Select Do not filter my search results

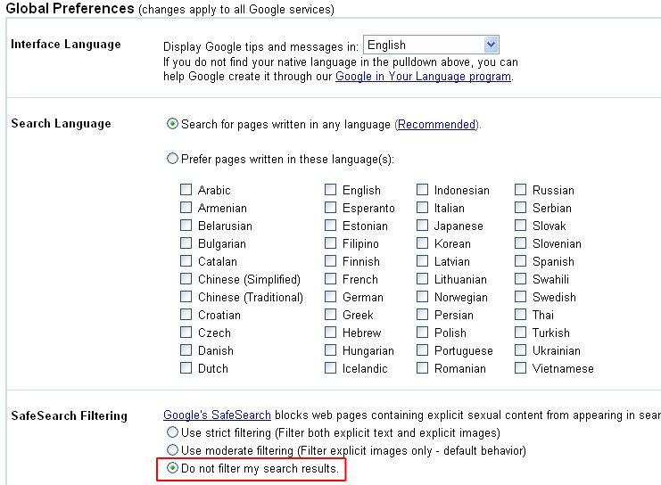tap(173, 468)
